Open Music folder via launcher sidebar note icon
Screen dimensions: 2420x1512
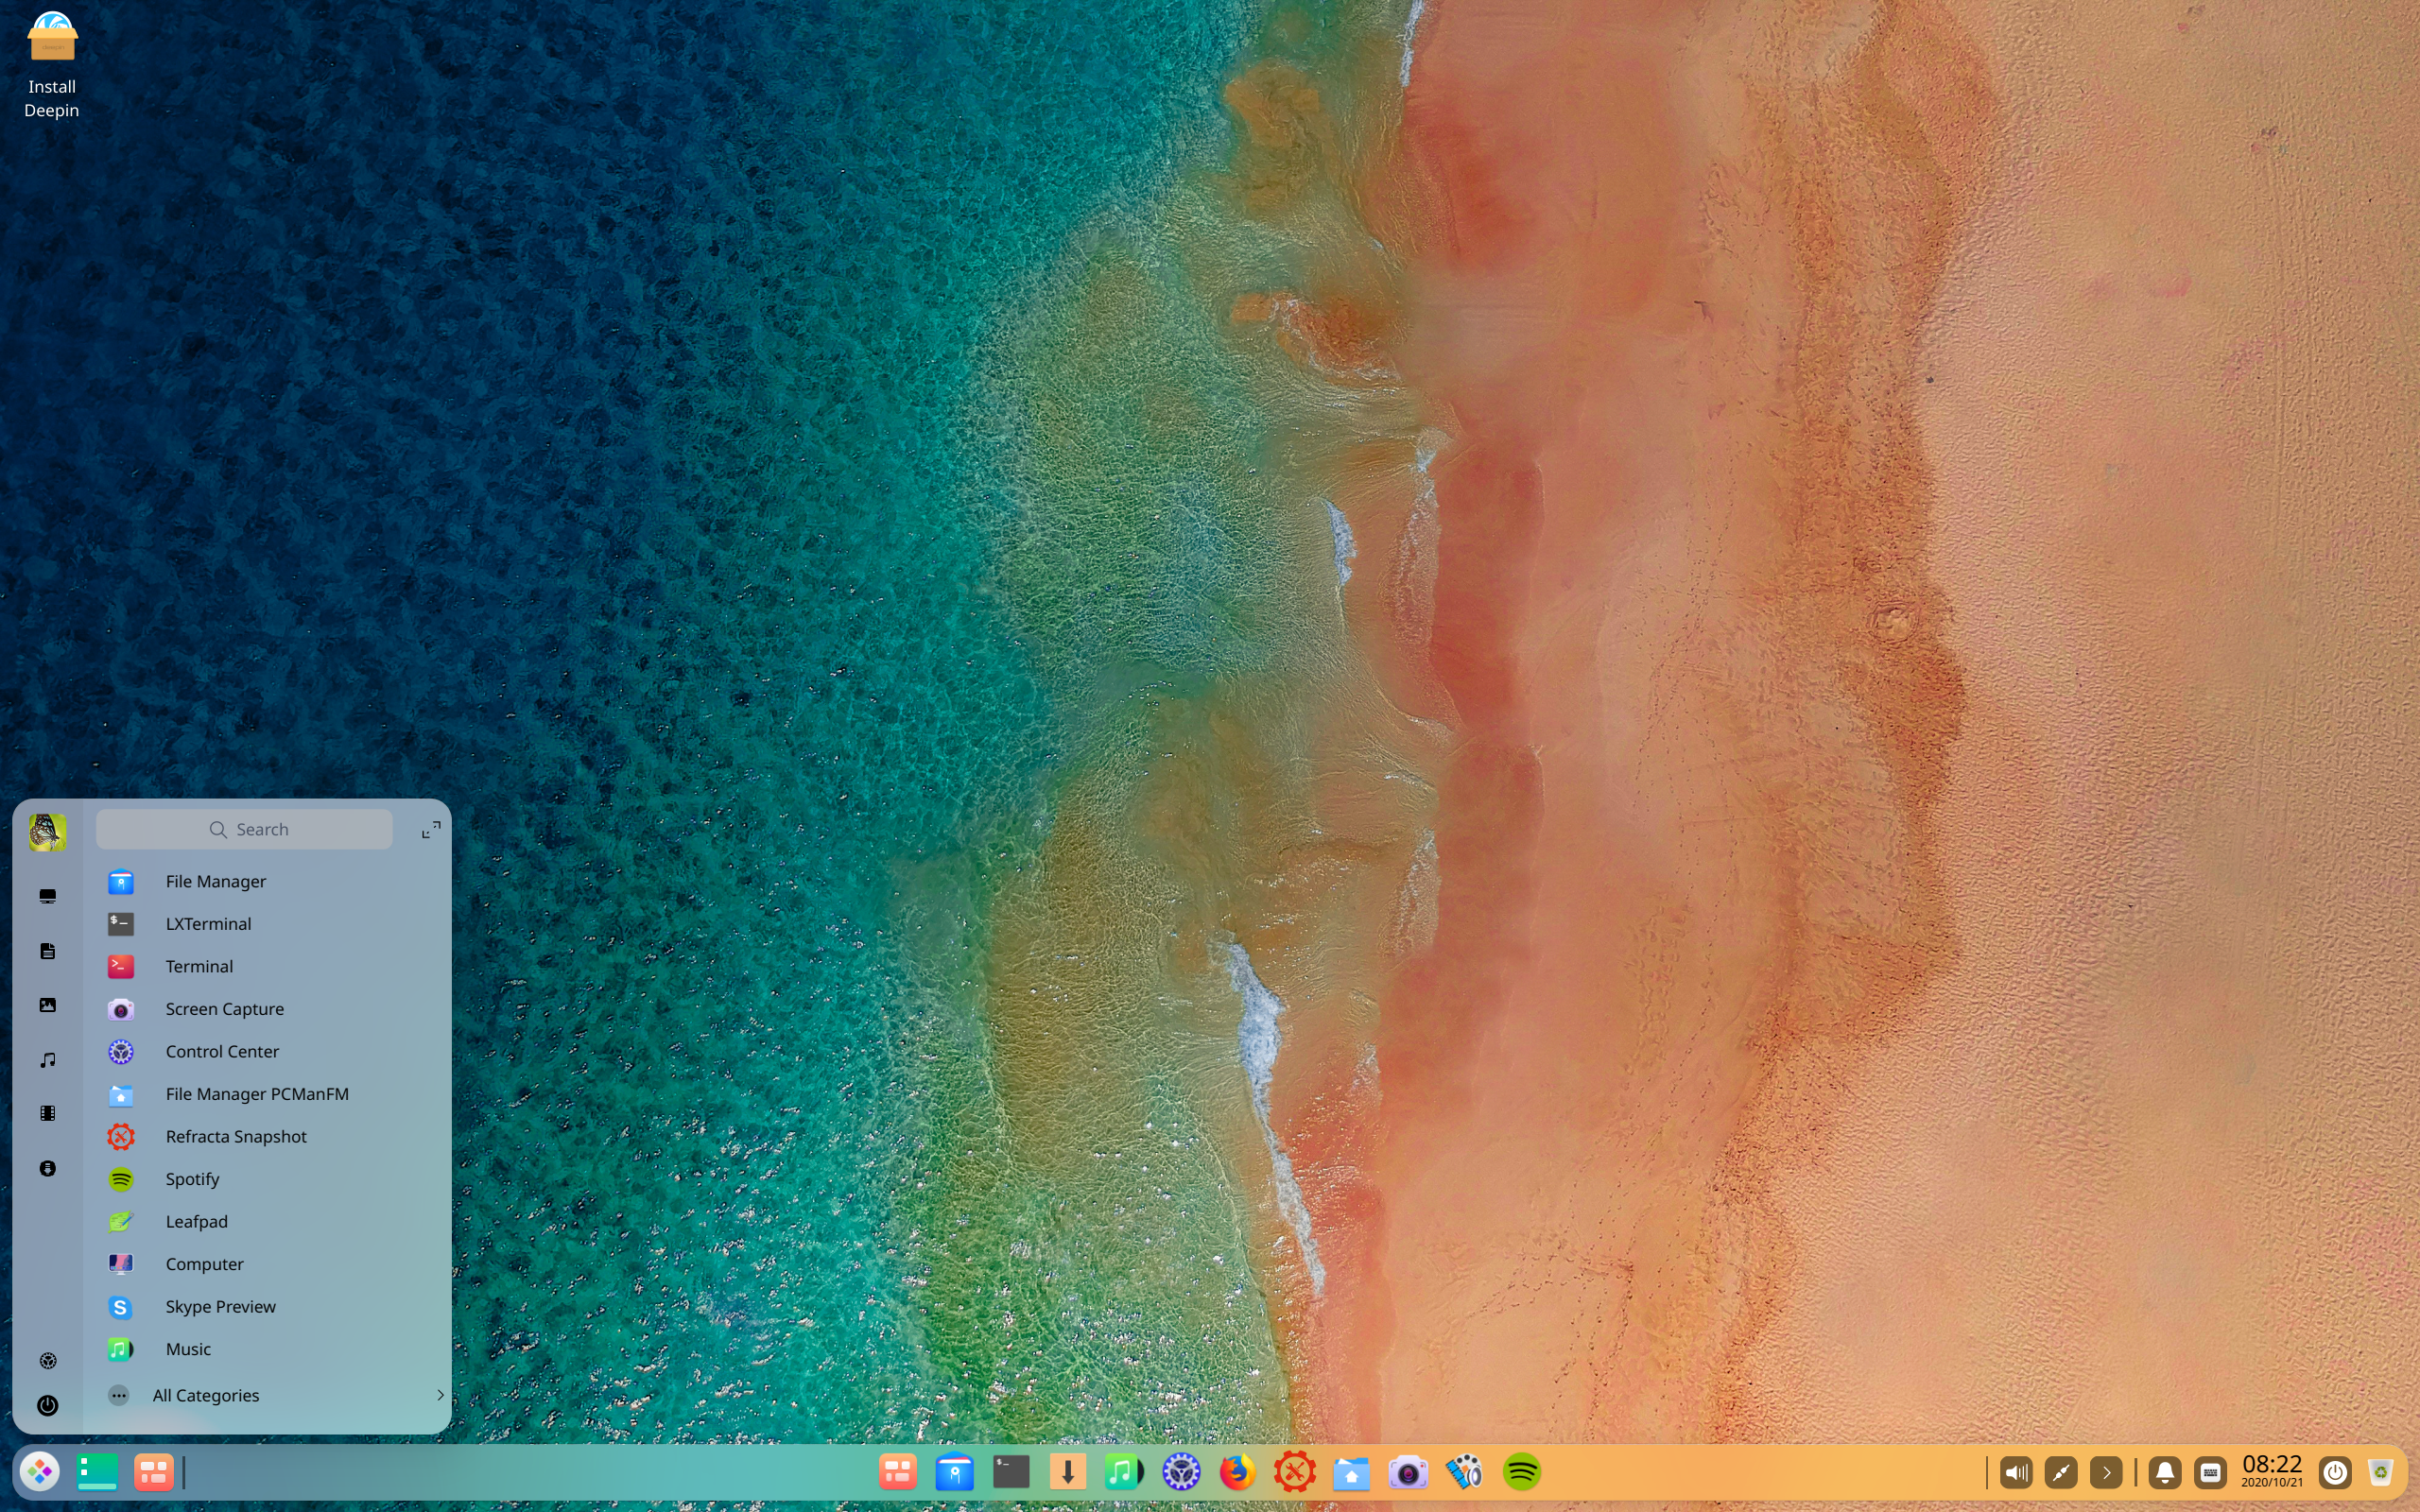(x=47, y=1059)
